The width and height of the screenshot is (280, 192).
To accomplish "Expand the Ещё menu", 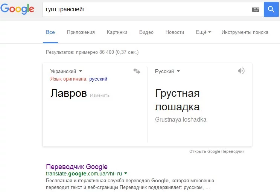I will (x=203, y=32).
